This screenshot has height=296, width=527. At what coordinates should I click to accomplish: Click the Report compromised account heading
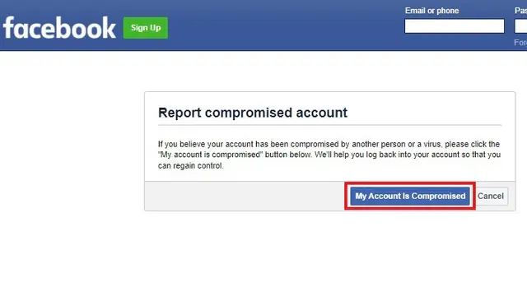click(x=253, y=113)
